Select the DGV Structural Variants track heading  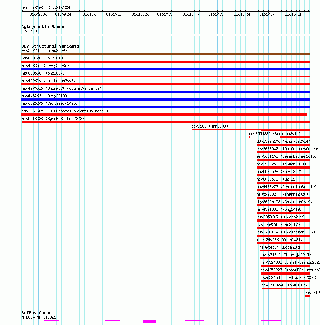point(50,46)
